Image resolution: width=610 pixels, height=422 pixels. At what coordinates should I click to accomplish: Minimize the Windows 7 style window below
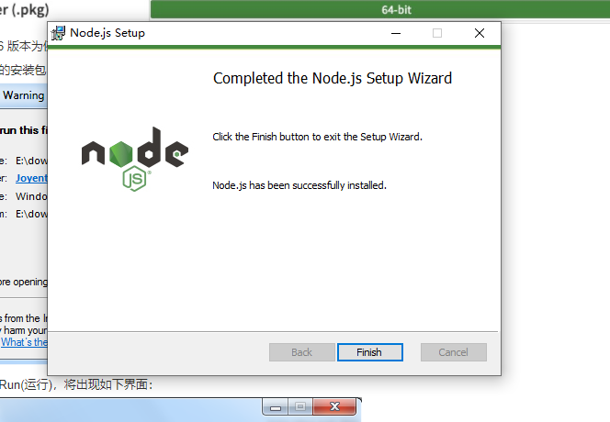(x=276, y=407)
